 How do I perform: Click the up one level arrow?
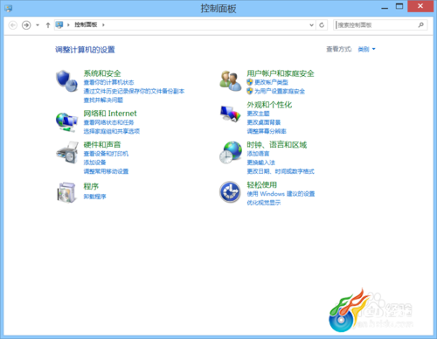pyautogui.click(x=48, y=25)
